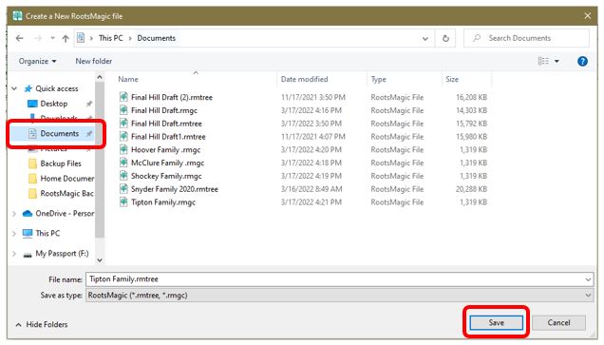The image size is (604, 345).
Task: Click navigation pane scroll up arrow
Action: pyautogui.click(x=100, y=78)
